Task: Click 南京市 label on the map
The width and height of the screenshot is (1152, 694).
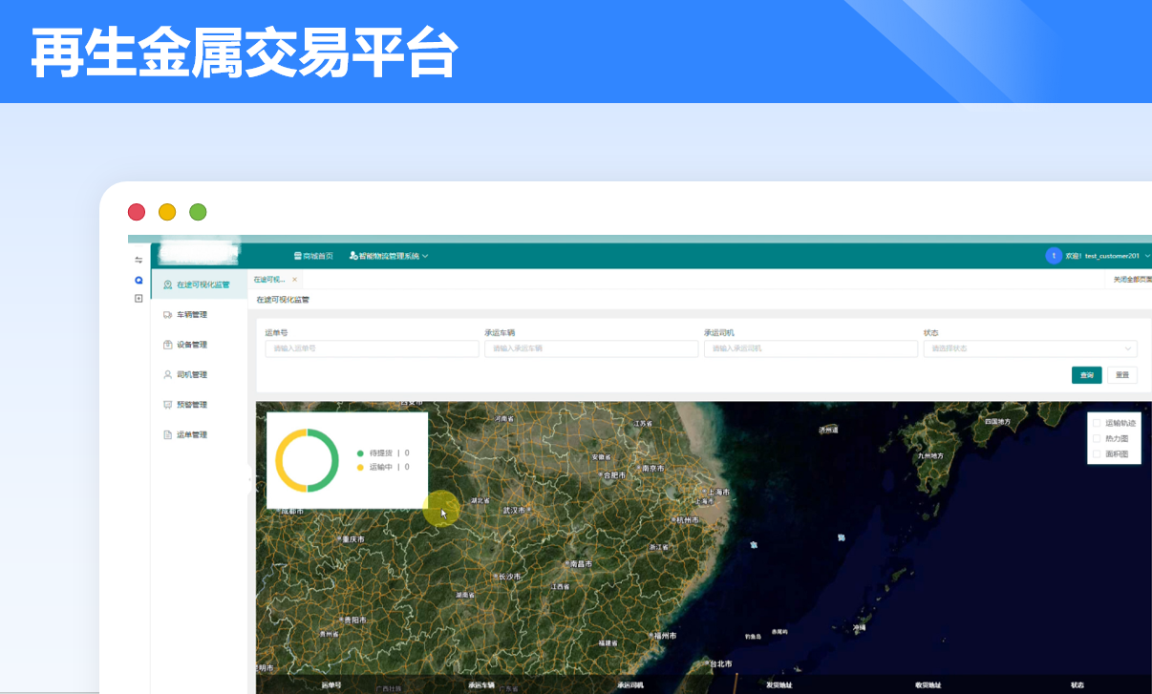Action: click(652, 468)
